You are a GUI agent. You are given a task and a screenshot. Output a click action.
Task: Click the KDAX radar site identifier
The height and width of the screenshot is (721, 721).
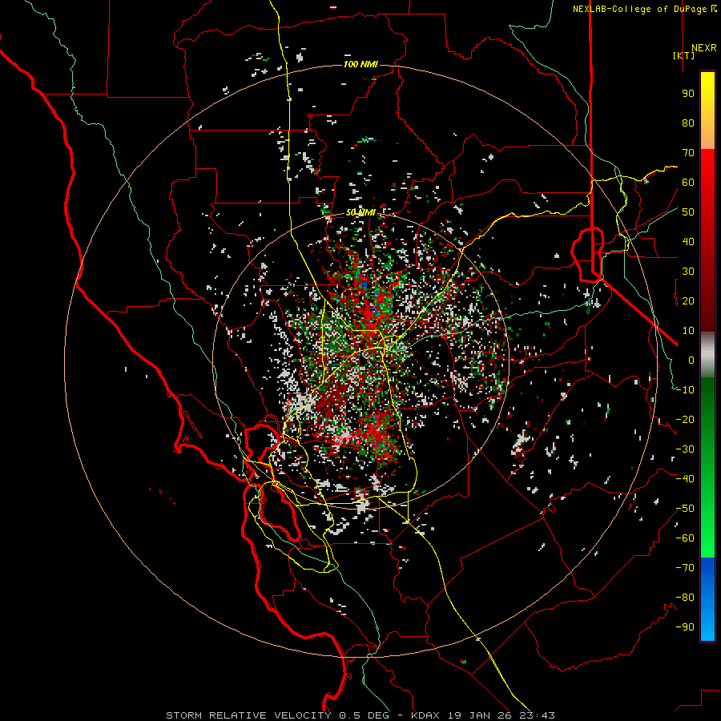pyautogui.click(x=425, y=715)
